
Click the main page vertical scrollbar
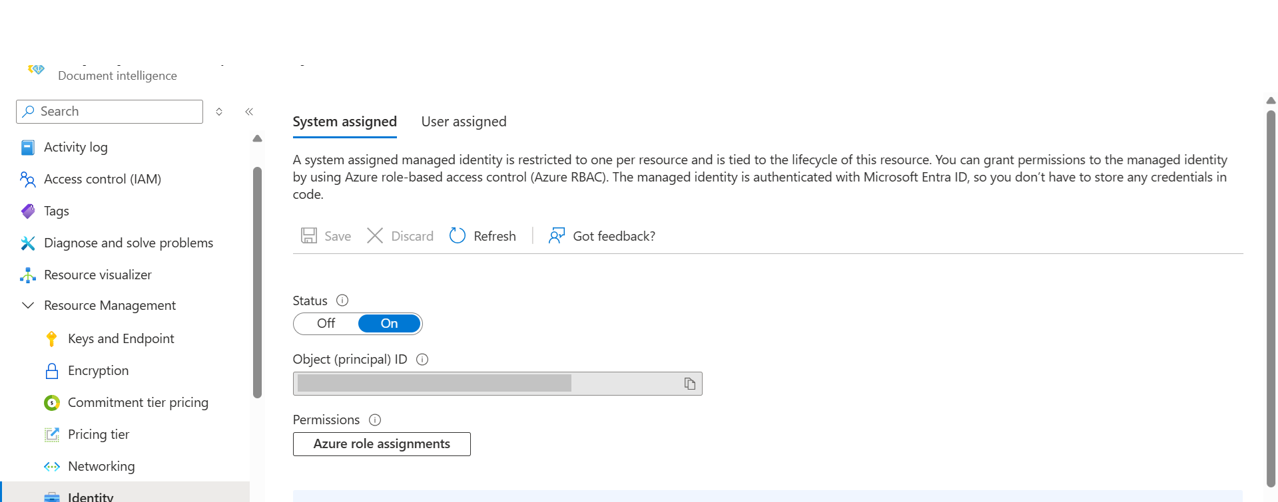pos(1271,299)
